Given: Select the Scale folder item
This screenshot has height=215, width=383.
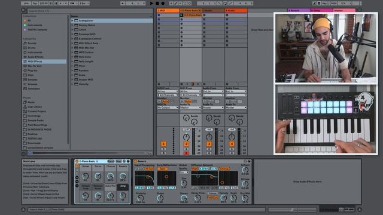Looking at the screenshot, I should click(x=82, y=75).
